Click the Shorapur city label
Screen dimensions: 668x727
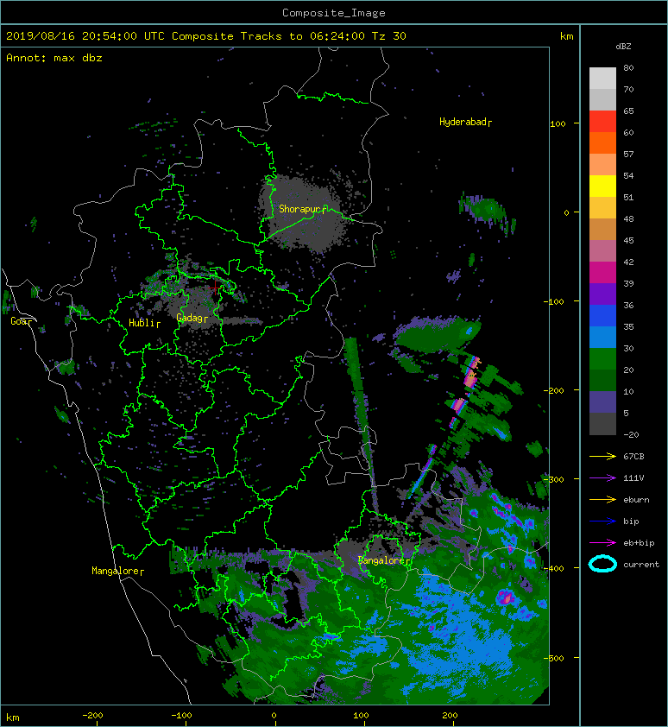pyautogui.click(x=302, y=209)
